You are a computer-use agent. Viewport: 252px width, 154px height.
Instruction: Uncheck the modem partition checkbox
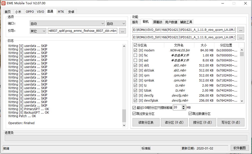[136, 50]
